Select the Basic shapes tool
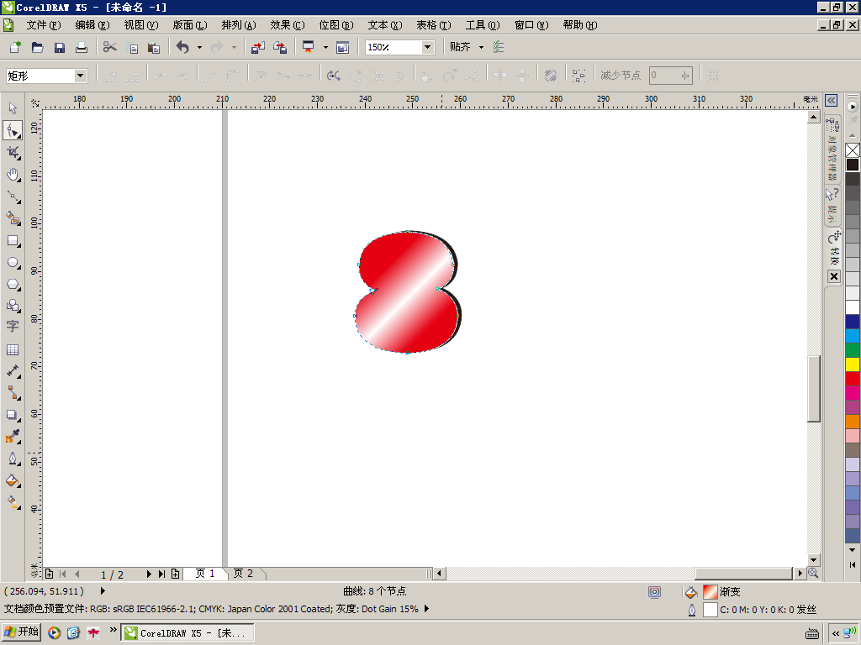The width and height of the screenshot is (861, 645). point(13,306)
